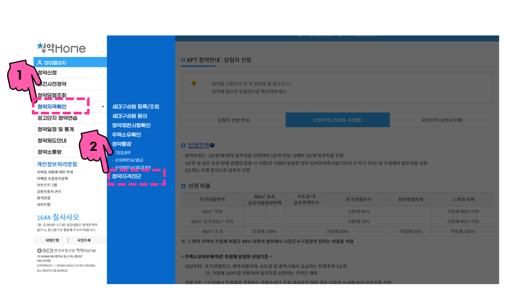Click the person icon beside 마이페이지
This screenshot has width=528, height=297.
point(39,62)
